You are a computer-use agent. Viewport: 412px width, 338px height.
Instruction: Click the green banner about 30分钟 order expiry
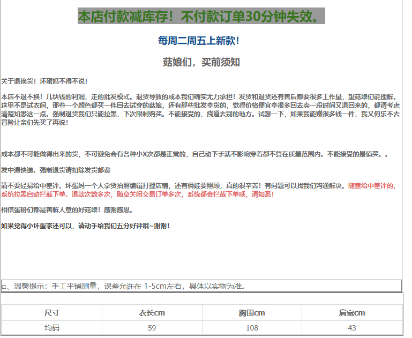point(201,17)
